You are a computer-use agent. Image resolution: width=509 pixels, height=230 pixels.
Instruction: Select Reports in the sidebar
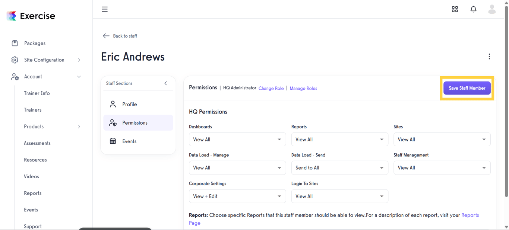pyautogui.click(x=33, y=193)
